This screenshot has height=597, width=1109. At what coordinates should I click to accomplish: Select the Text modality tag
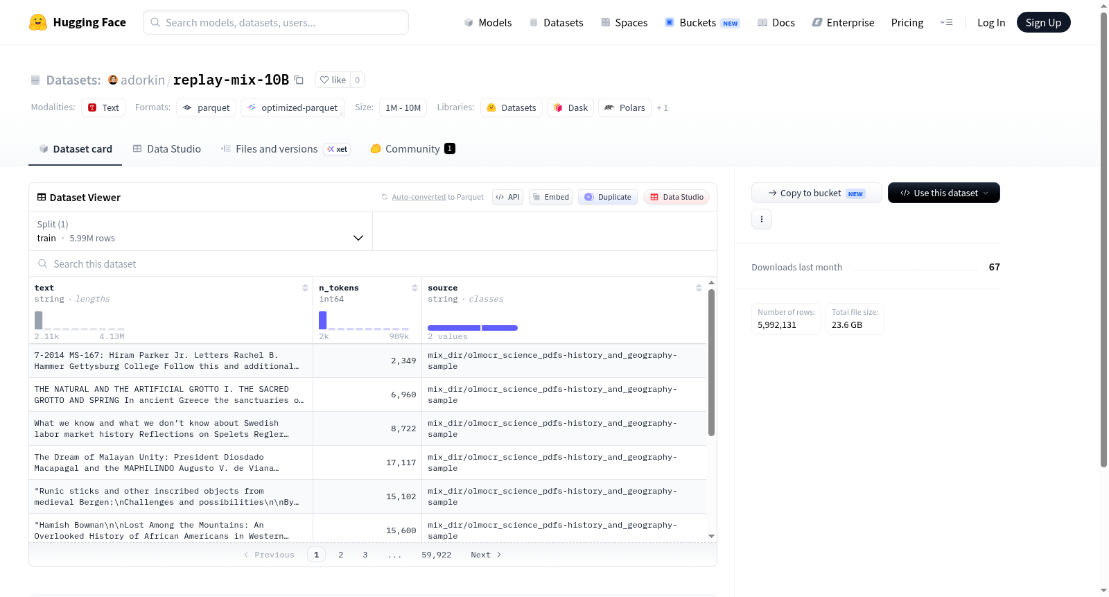tap(103, 107)
